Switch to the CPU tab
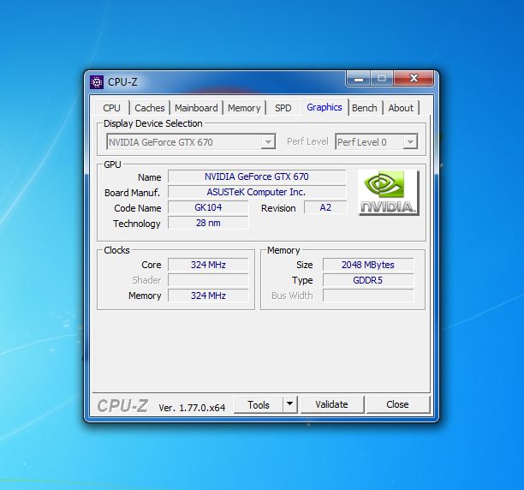The image size is (524, 490). click(111, 108)
